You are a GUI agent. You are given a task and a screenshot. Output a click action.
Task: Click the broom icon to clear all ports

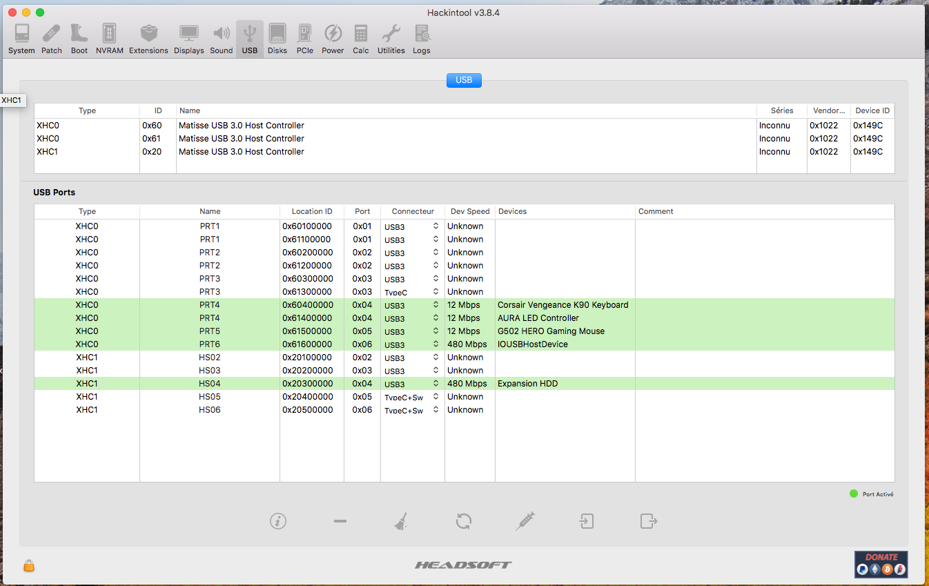tap(401, 522)
